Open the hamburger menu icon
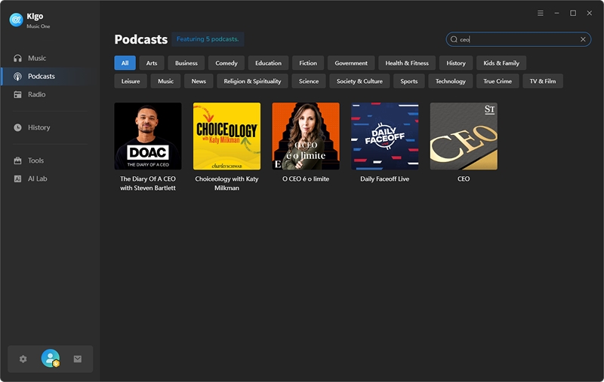The height and width of the screenshot is (382, 604). click(541, 13)
